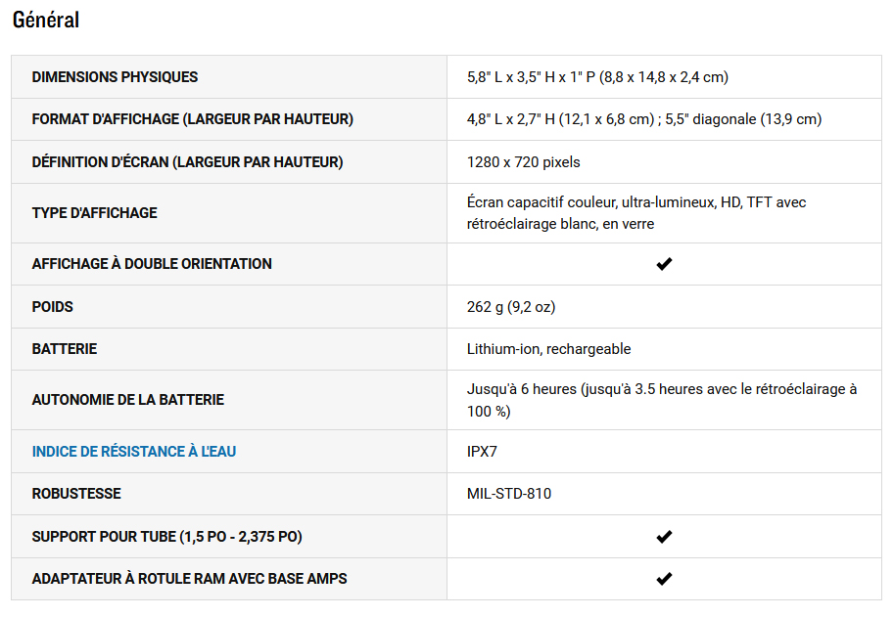This screenshot has height=617, width=894.
Task: Select the Autonomie de la batterie label
Action: [x=128, y=400]
